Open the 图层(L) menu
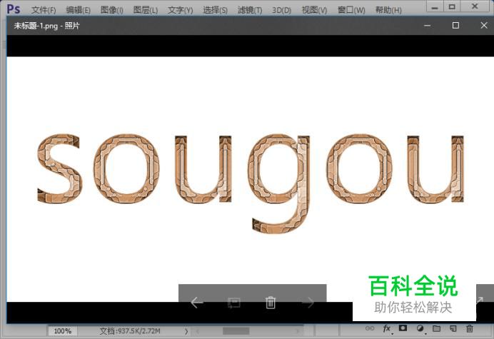 point(146,10)
